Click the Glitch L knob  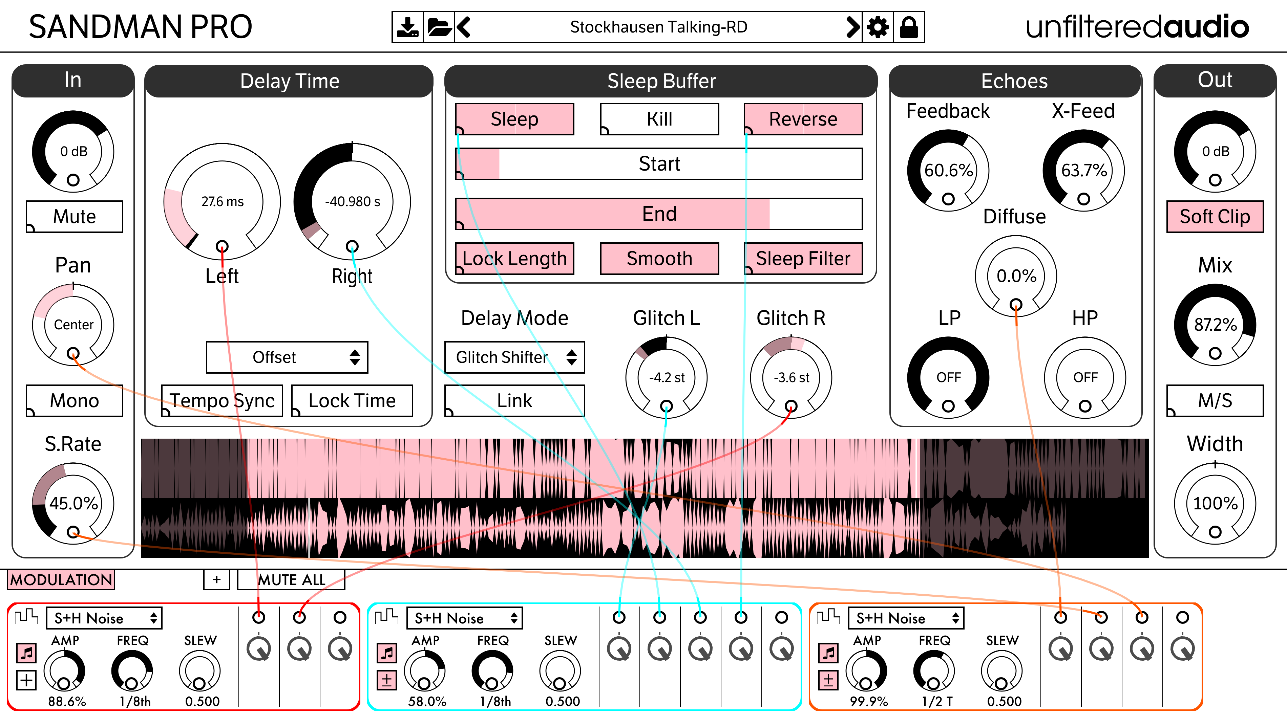[667, 377]
